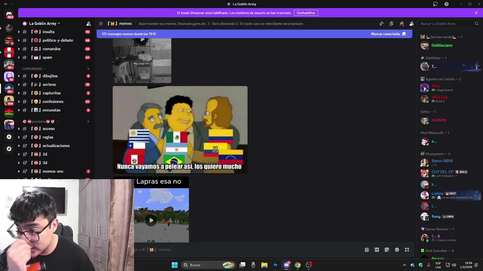This screenshot has height=271, width=483.
Task: Collapse the porninho category
Action: [41, 122]
